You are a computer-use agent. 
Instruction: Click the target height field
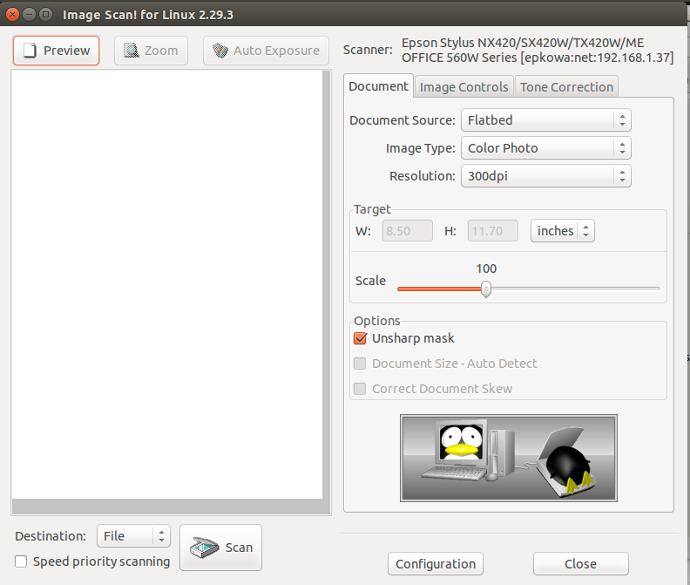(x=492, y=231)
